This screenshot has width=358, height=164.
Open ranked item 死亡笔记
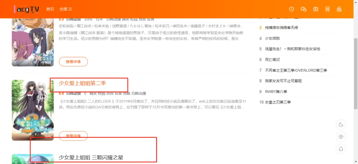[x=272, y=59]
